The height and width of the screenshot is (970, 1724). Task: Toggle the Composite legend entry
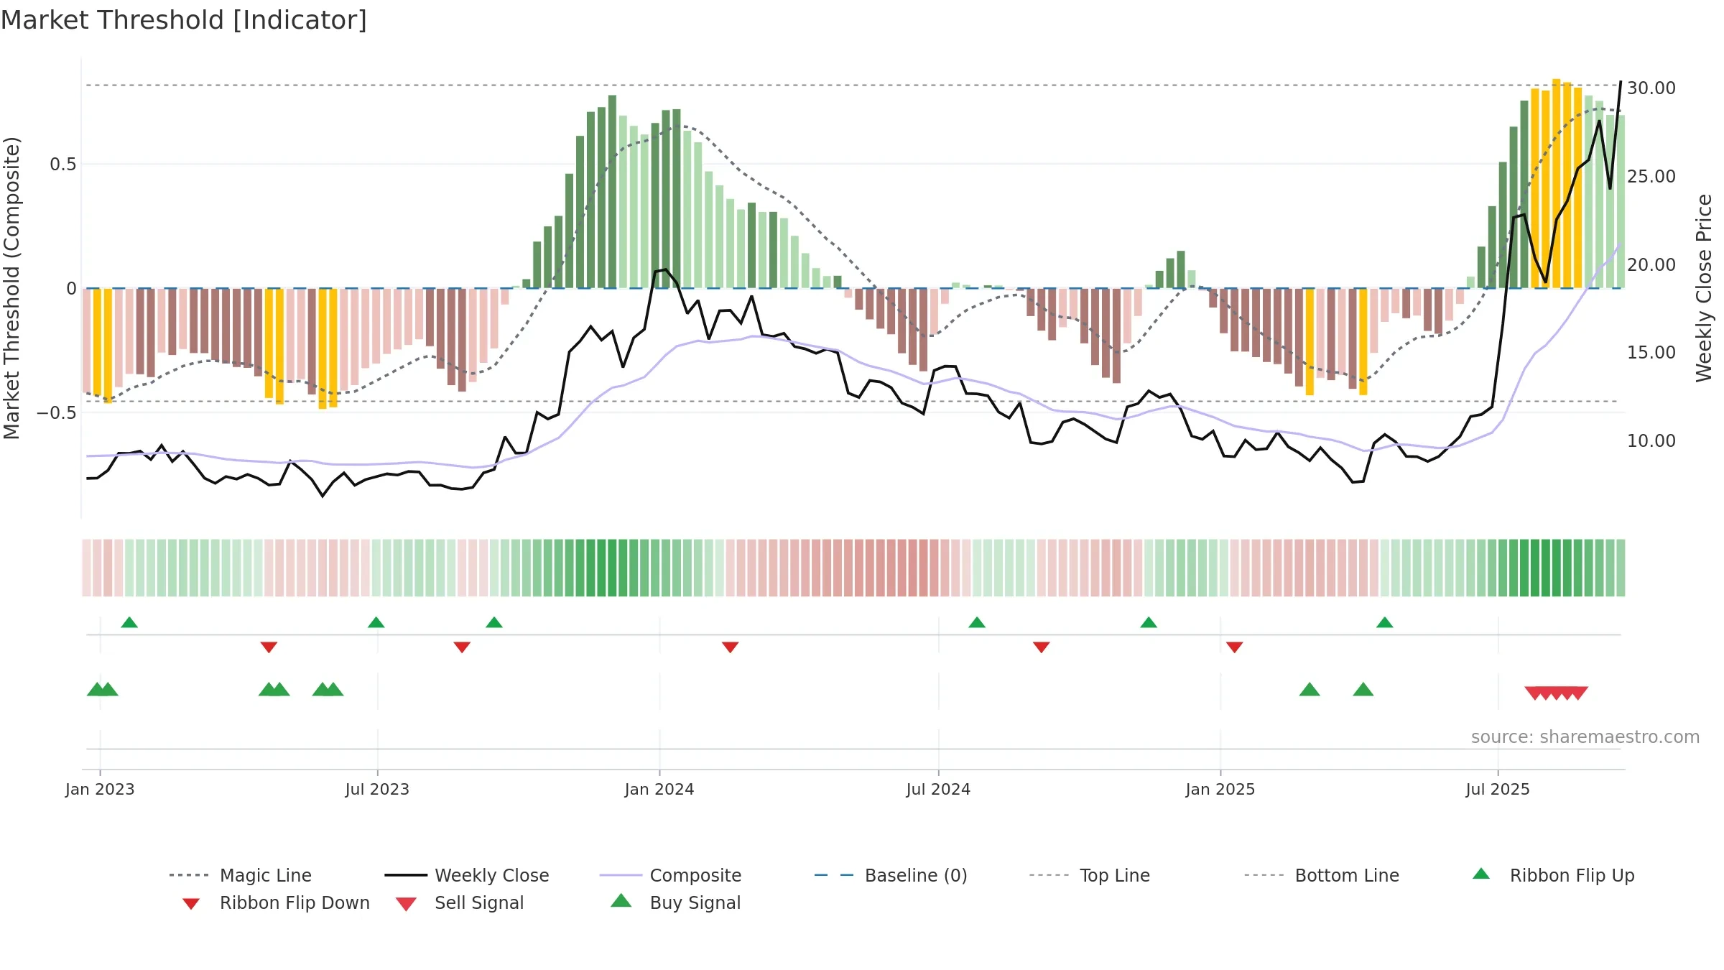point(670,875)
